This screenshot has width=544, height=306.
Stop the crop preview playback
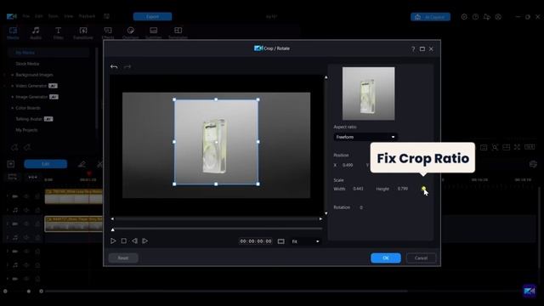coord(124,241)
